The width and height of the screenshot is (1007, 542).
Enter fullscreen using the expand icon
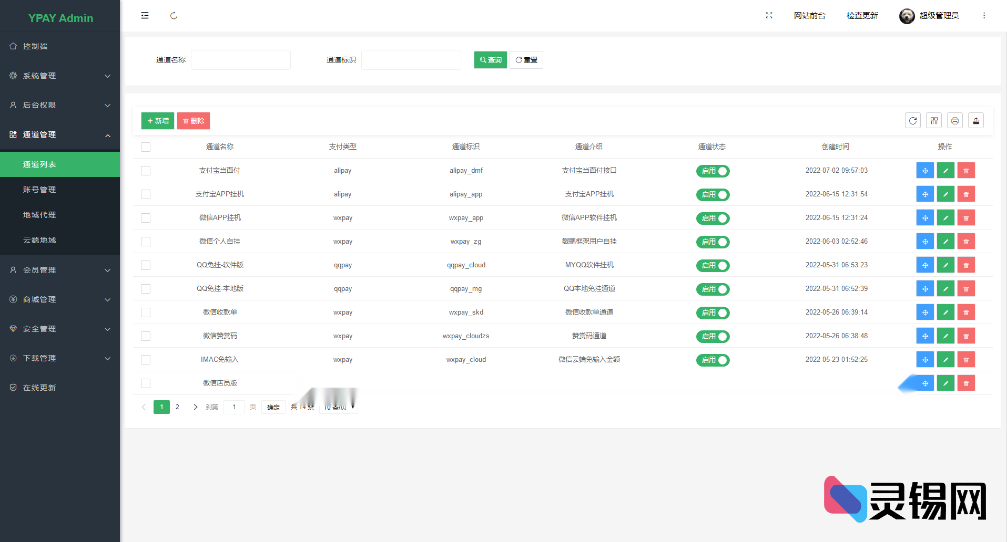pyautogui.click(x=769, y=16)
